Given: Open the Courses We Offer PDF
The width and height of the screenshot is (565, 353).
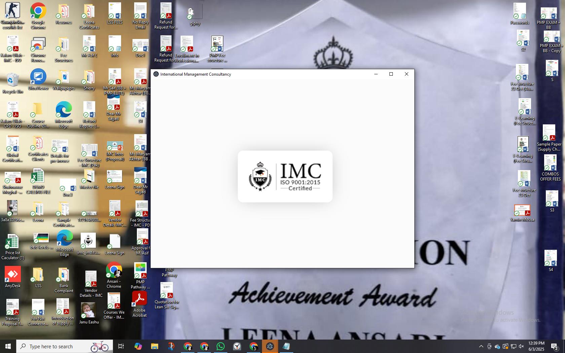Looking at the screenshot, I should tap(114, 306).
